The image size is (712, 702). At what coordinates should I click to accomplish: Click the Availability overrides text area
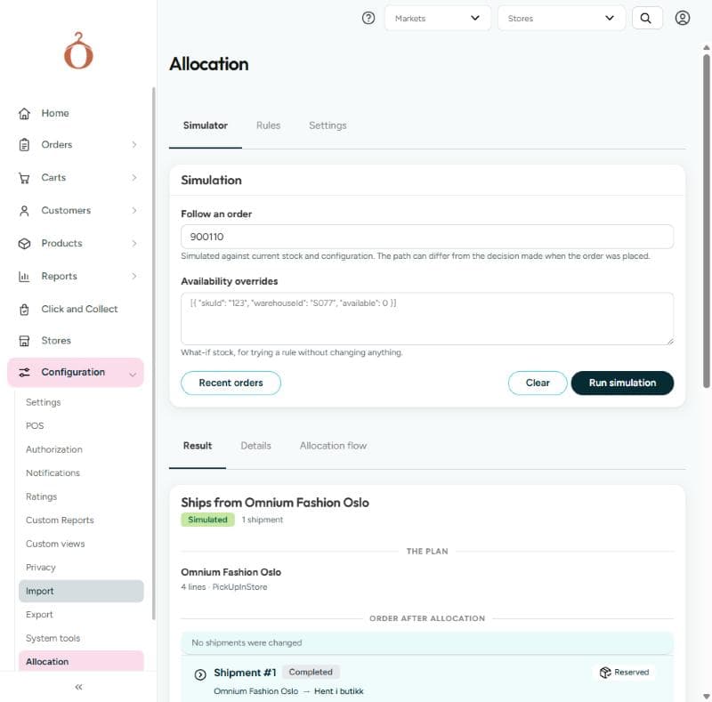pyautogui.click(x=427, y=319)
